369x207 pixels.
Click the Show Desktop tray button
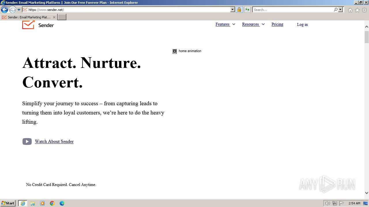click(x=366, y=203)
